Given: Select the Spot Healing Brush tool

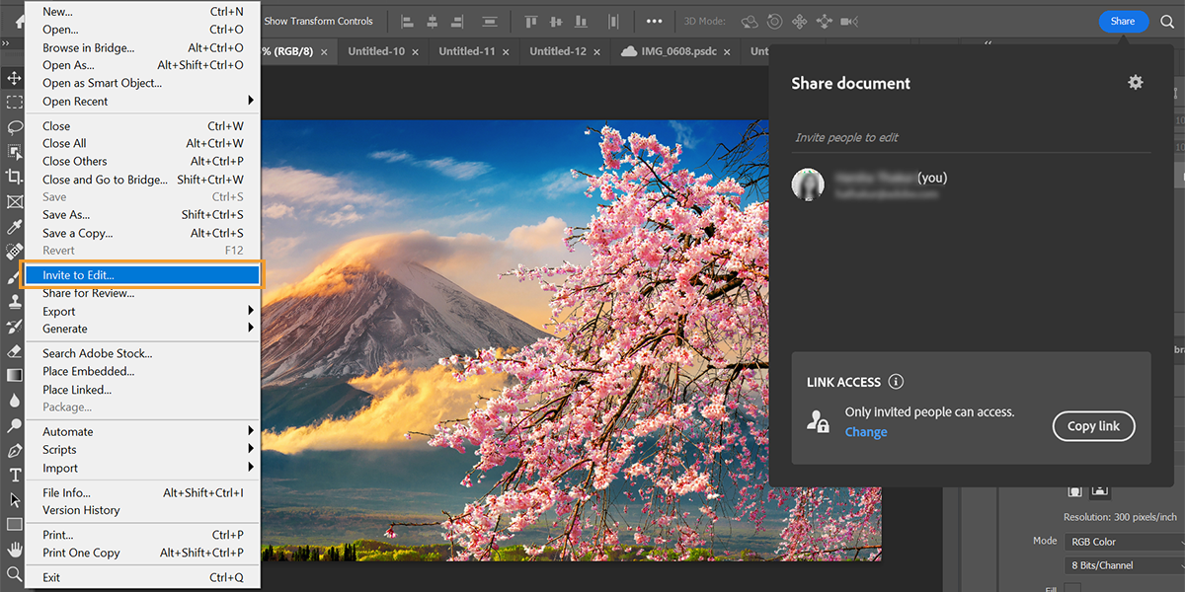Looking at the screenshot, I should click(14, 252).
